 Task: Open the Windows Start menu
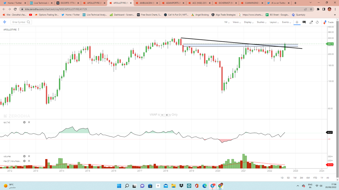[119, 185]
